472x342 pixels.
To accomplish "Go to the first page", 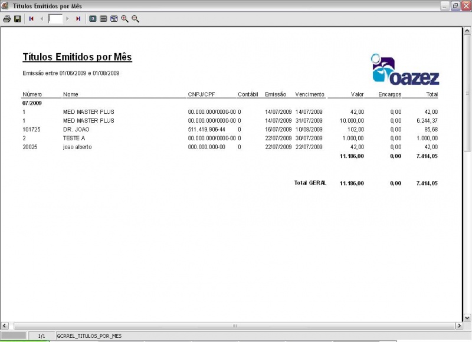I will point(31,19).
